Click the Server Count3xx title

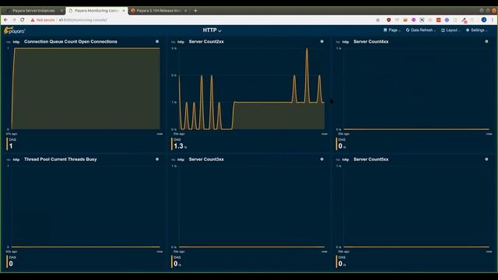pyautogui.click(x=206, y=159)
